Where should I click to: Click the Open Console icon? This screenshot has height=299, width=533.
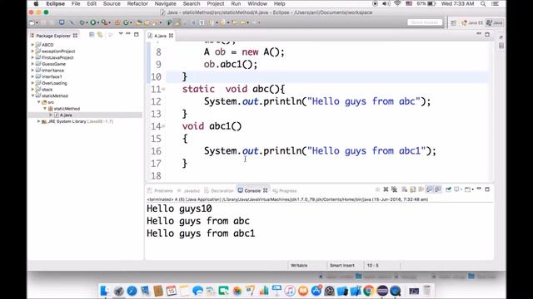tap(468, 189)
